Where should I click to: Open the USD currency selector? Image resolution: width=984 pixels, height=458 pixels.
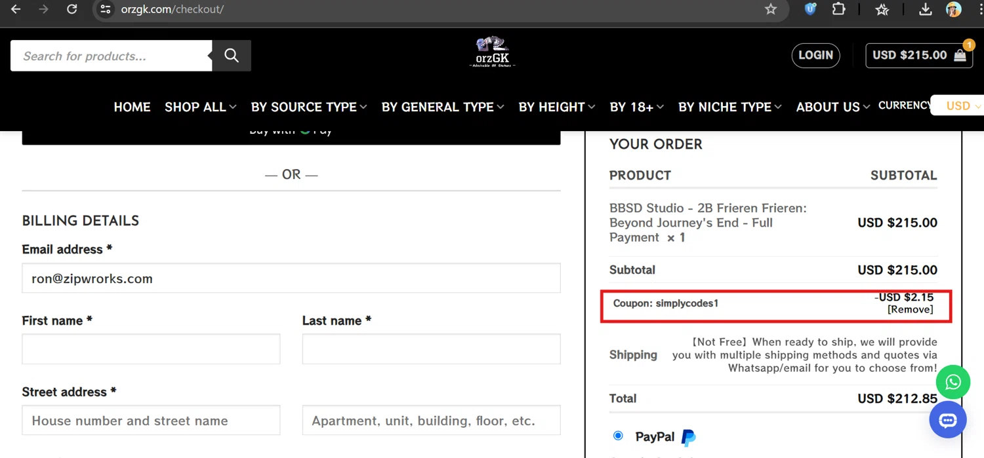point(958,106)
